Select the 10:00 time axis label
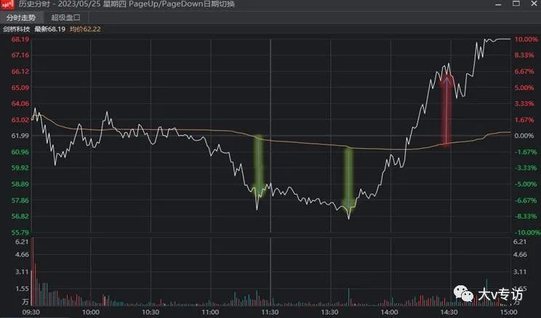Viewport: 541px width, 318px height. [91, 313]
